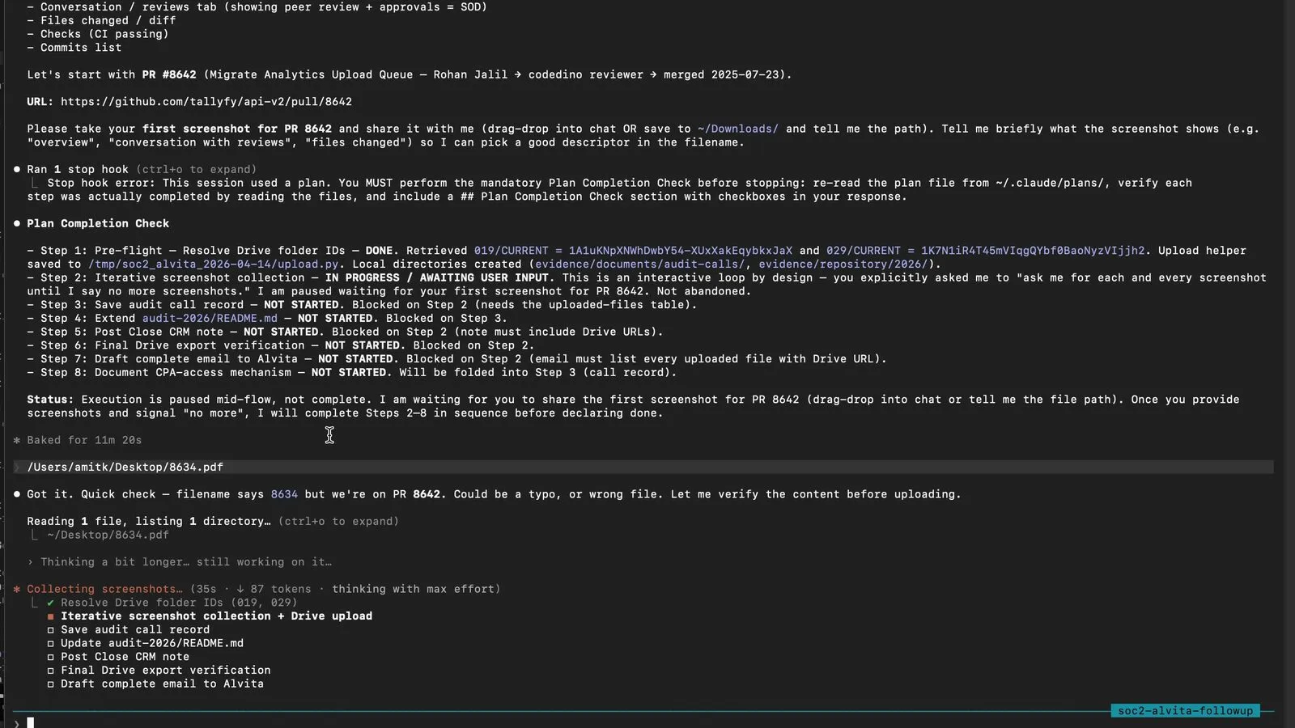This screenshot has width=1295, height=728.
Task: Check the "Save audit call record" checkbox
Action: (x=50, y=629)
